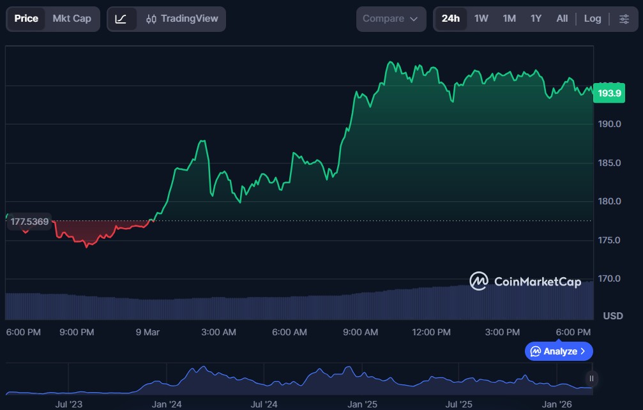Click the green 193.9 price tag

tap(609, 93)
